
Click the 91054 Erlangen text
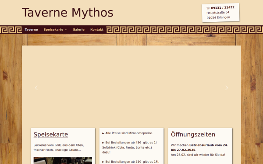point(218,17)
